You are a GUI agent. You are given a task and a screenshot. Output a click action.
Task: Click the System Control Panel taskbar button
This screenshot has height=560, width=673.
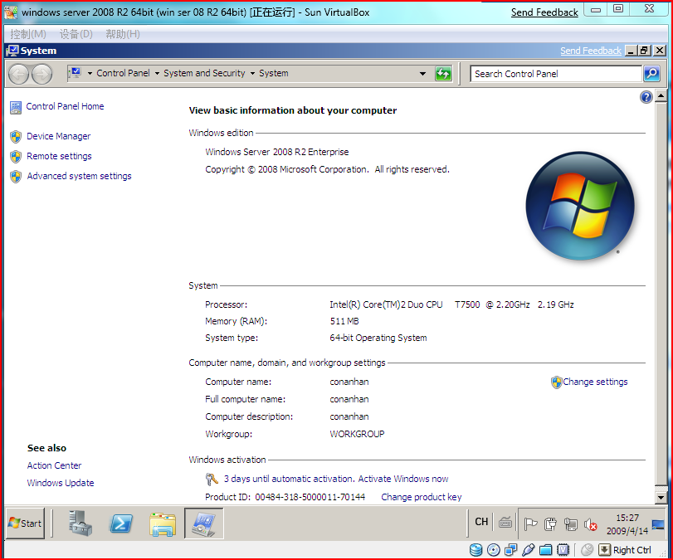204,523
